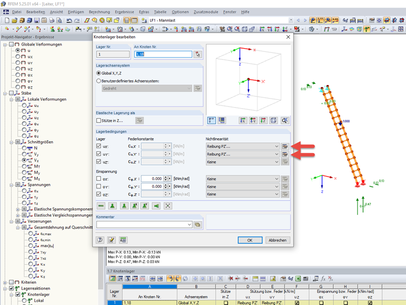Image resolution: width=406 pixels, height=305 pixels.
Task: Click the edit note icon in dialog footer
Action: point(112,240)
